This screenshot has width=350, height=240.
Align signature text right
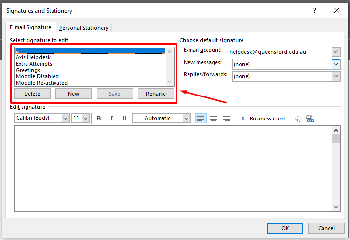click(226, 118)
